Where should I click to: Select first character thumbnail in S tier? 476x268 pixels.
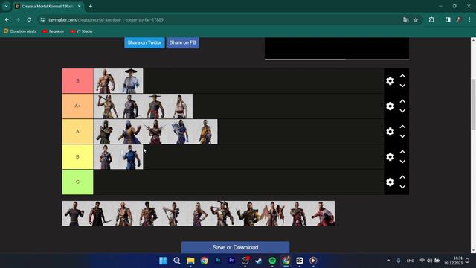click(x=106, y=81)
